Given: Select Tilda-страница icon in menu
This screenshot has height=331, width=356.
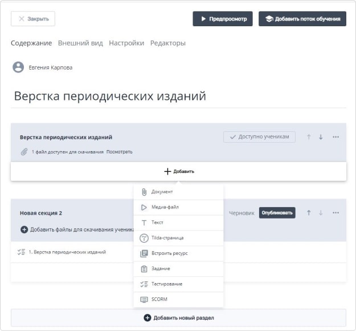Looking at the screenshot, I should click(144, 238).
